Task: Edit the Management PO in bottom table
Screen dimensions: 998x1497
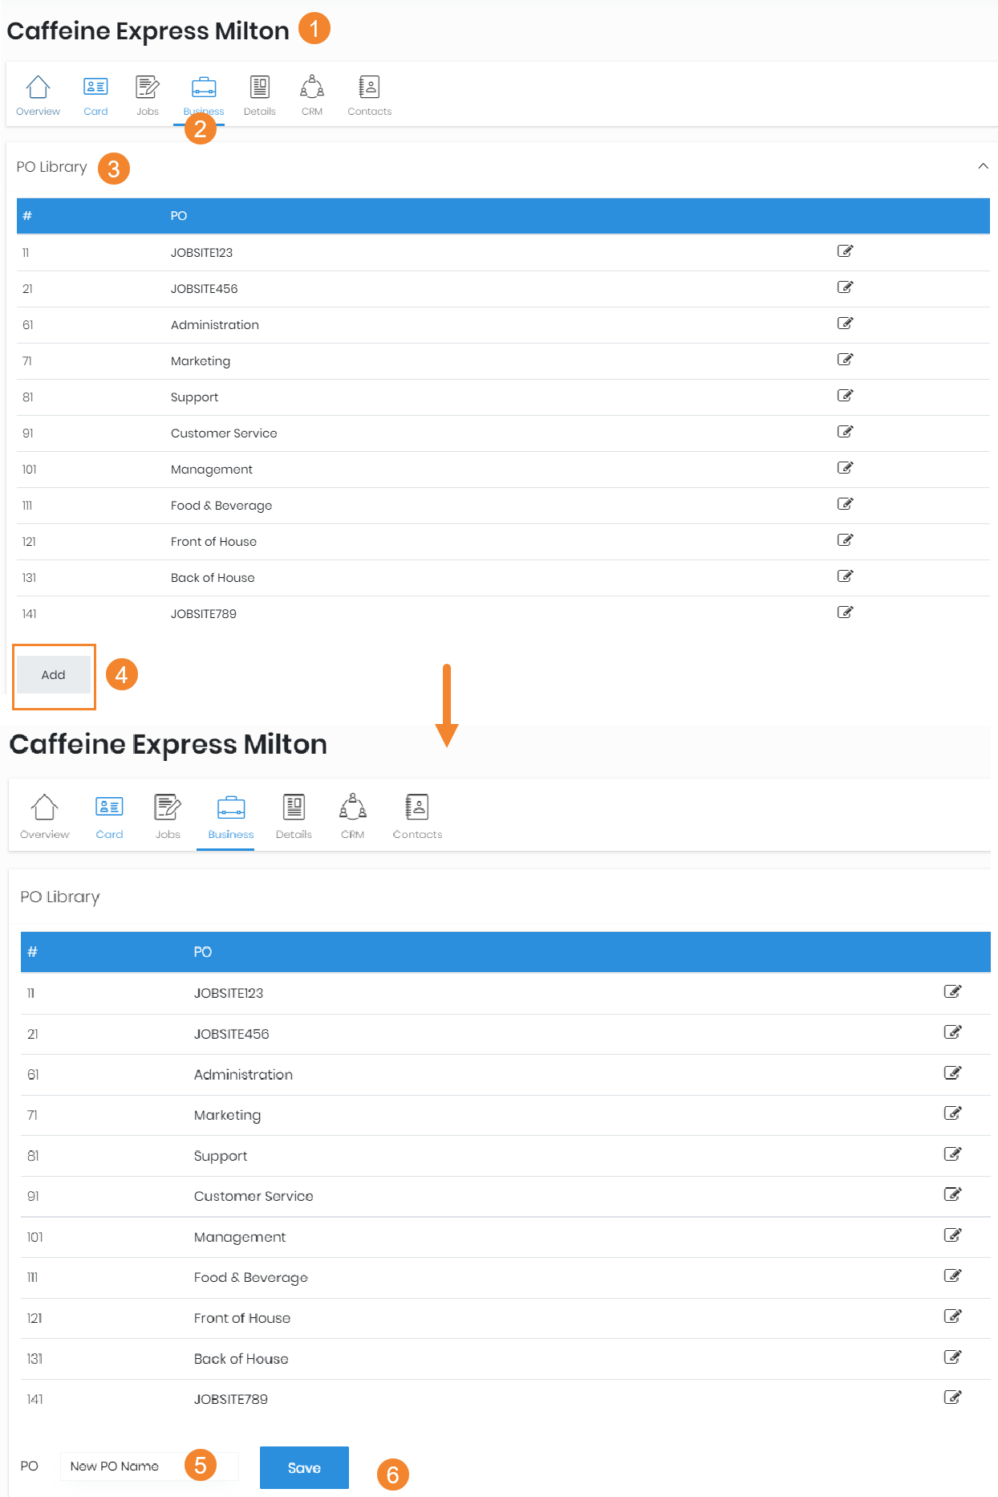Action: click(x=952, y=1235)
